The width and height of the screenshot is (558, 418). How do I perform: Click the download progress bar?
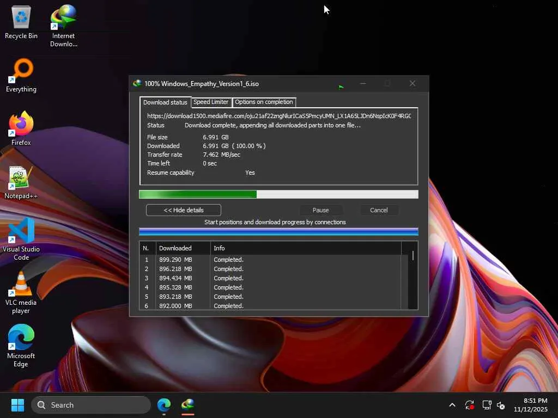[278, 194]
